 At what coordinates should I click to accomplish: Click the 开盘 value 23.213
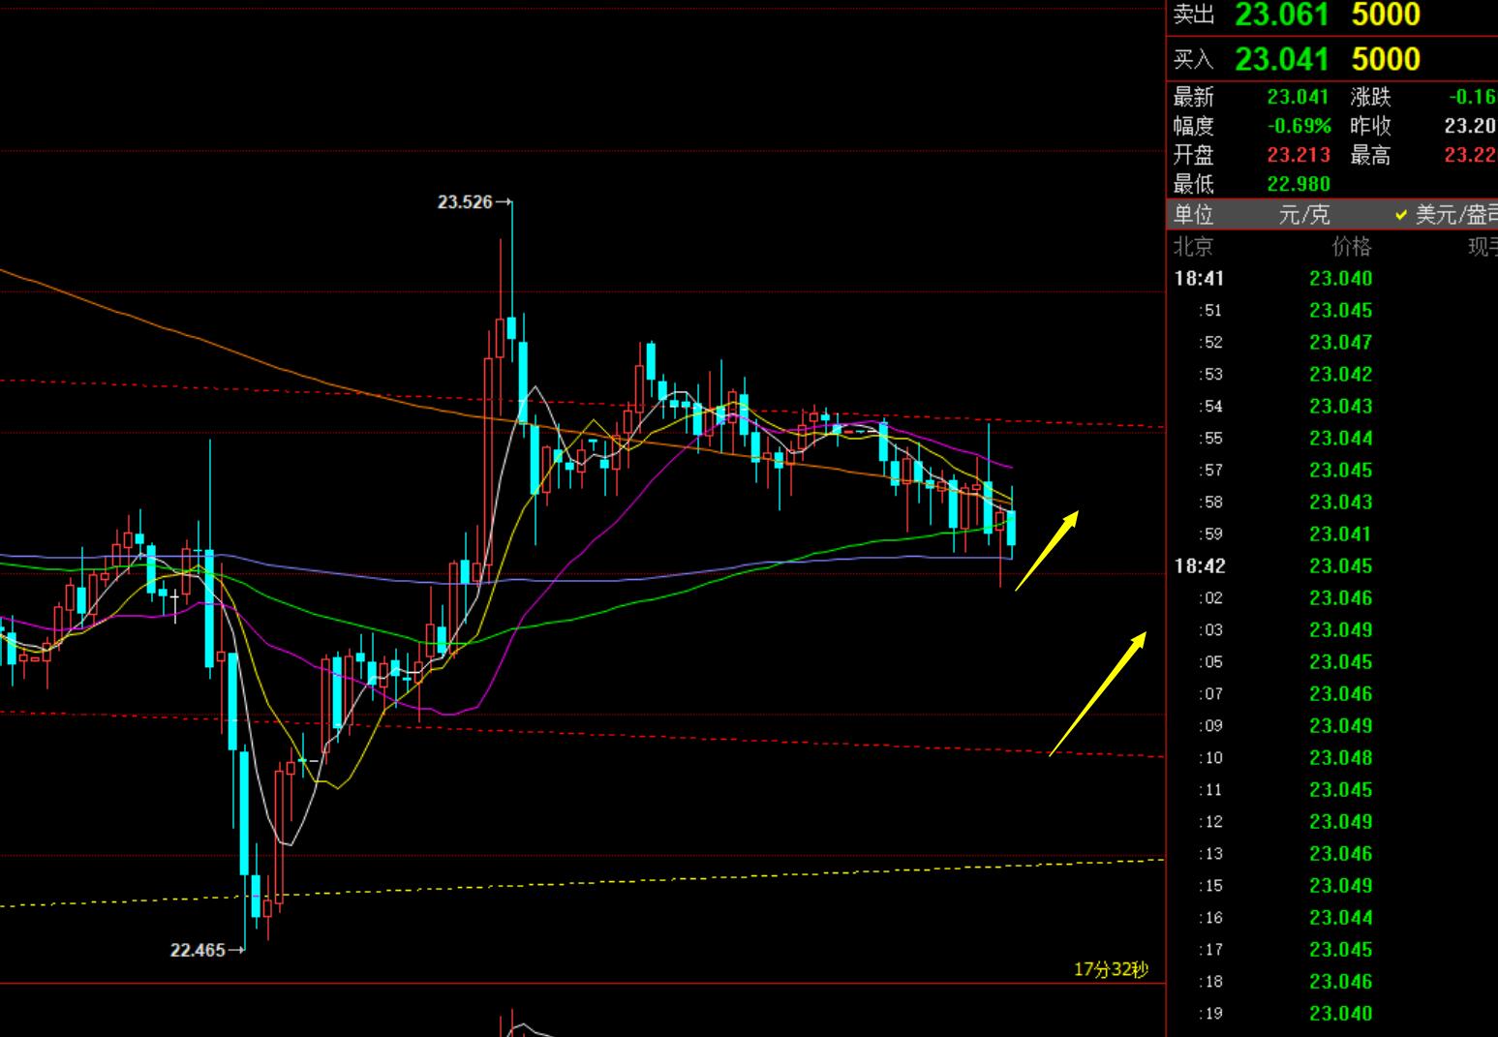click(x=1298, y=155)
